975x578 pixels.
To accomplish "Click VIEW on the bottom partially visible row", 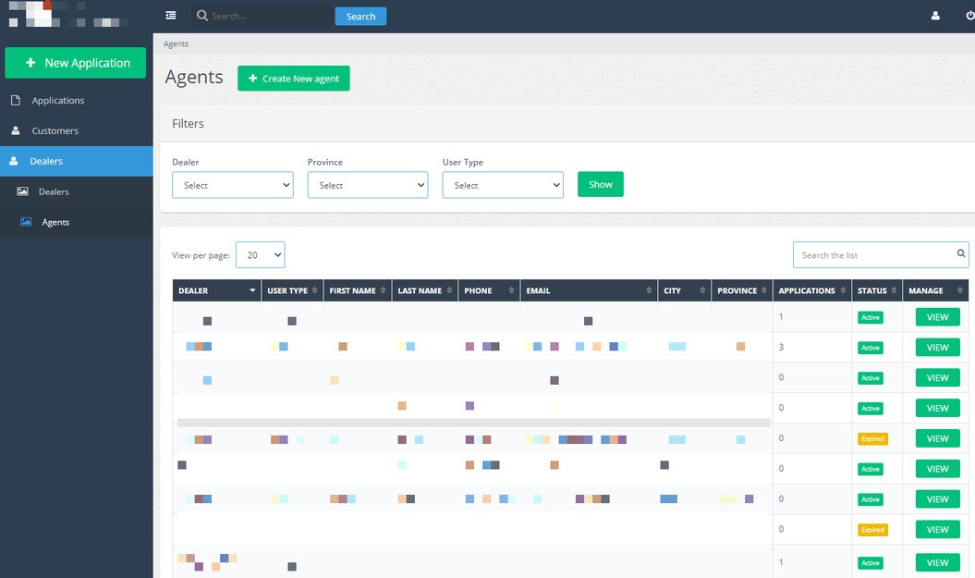I will point(938,562).
